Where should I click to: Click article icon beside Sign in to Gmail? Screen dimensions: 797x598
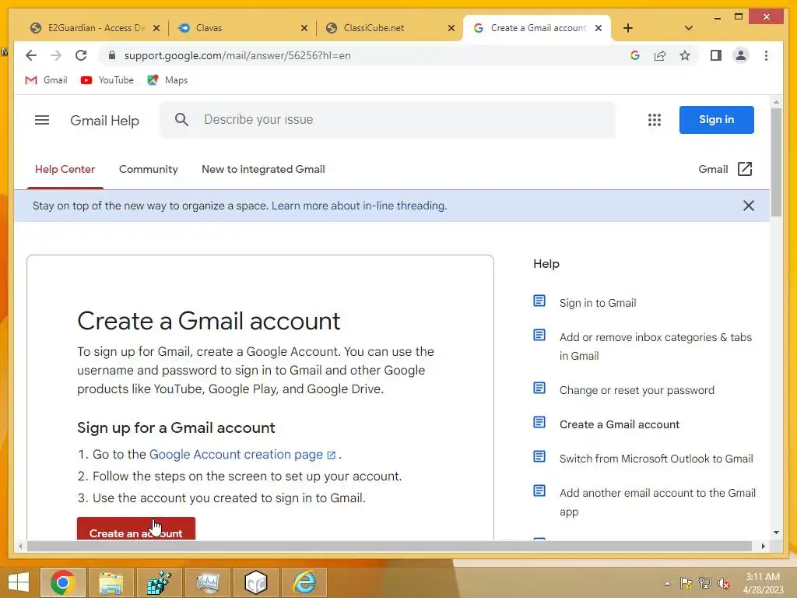click(539, 301)
